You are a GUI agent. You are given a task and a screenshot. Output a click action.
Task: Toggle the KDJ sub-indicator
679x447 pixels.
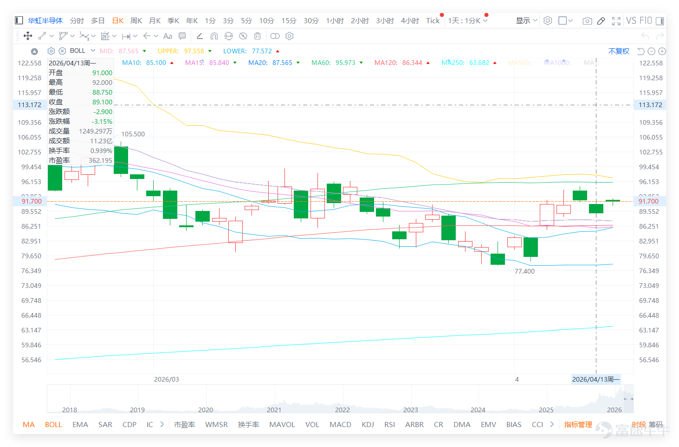[368, 424]
